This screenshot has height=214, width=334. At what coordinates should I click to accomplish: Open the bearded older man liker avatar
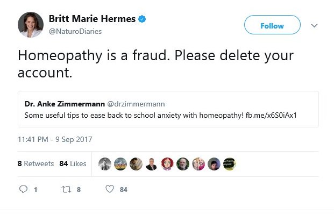coord(183,164)
